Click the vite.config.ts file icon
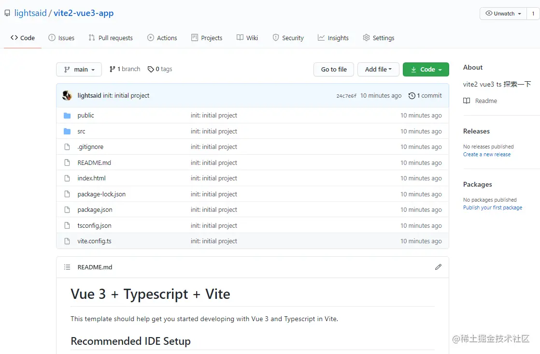 tap(67, 241)
